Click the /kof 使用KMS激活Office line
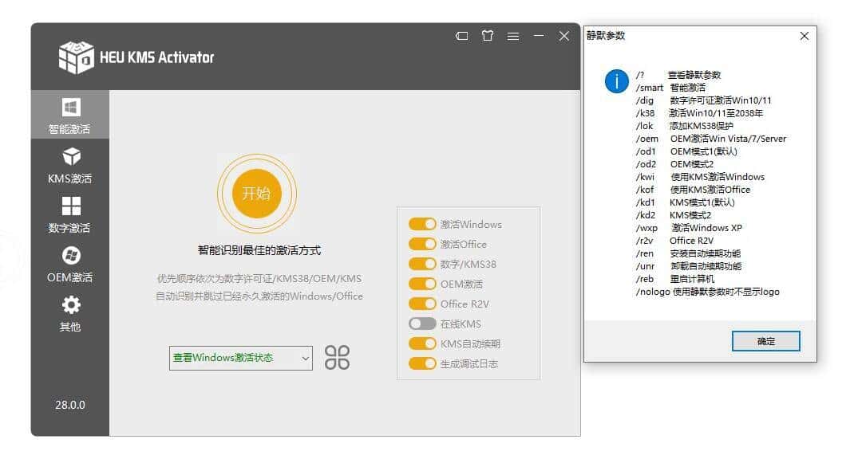850x463 pixels. click(694, 190)
